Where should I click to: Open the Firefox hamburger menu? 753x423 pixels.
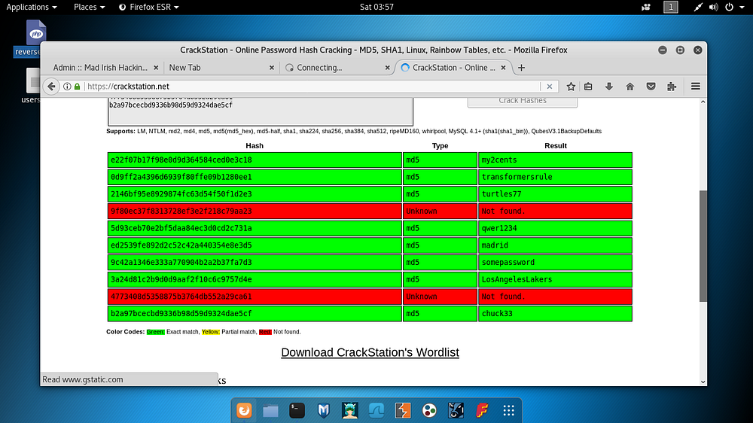pos(695,87)
